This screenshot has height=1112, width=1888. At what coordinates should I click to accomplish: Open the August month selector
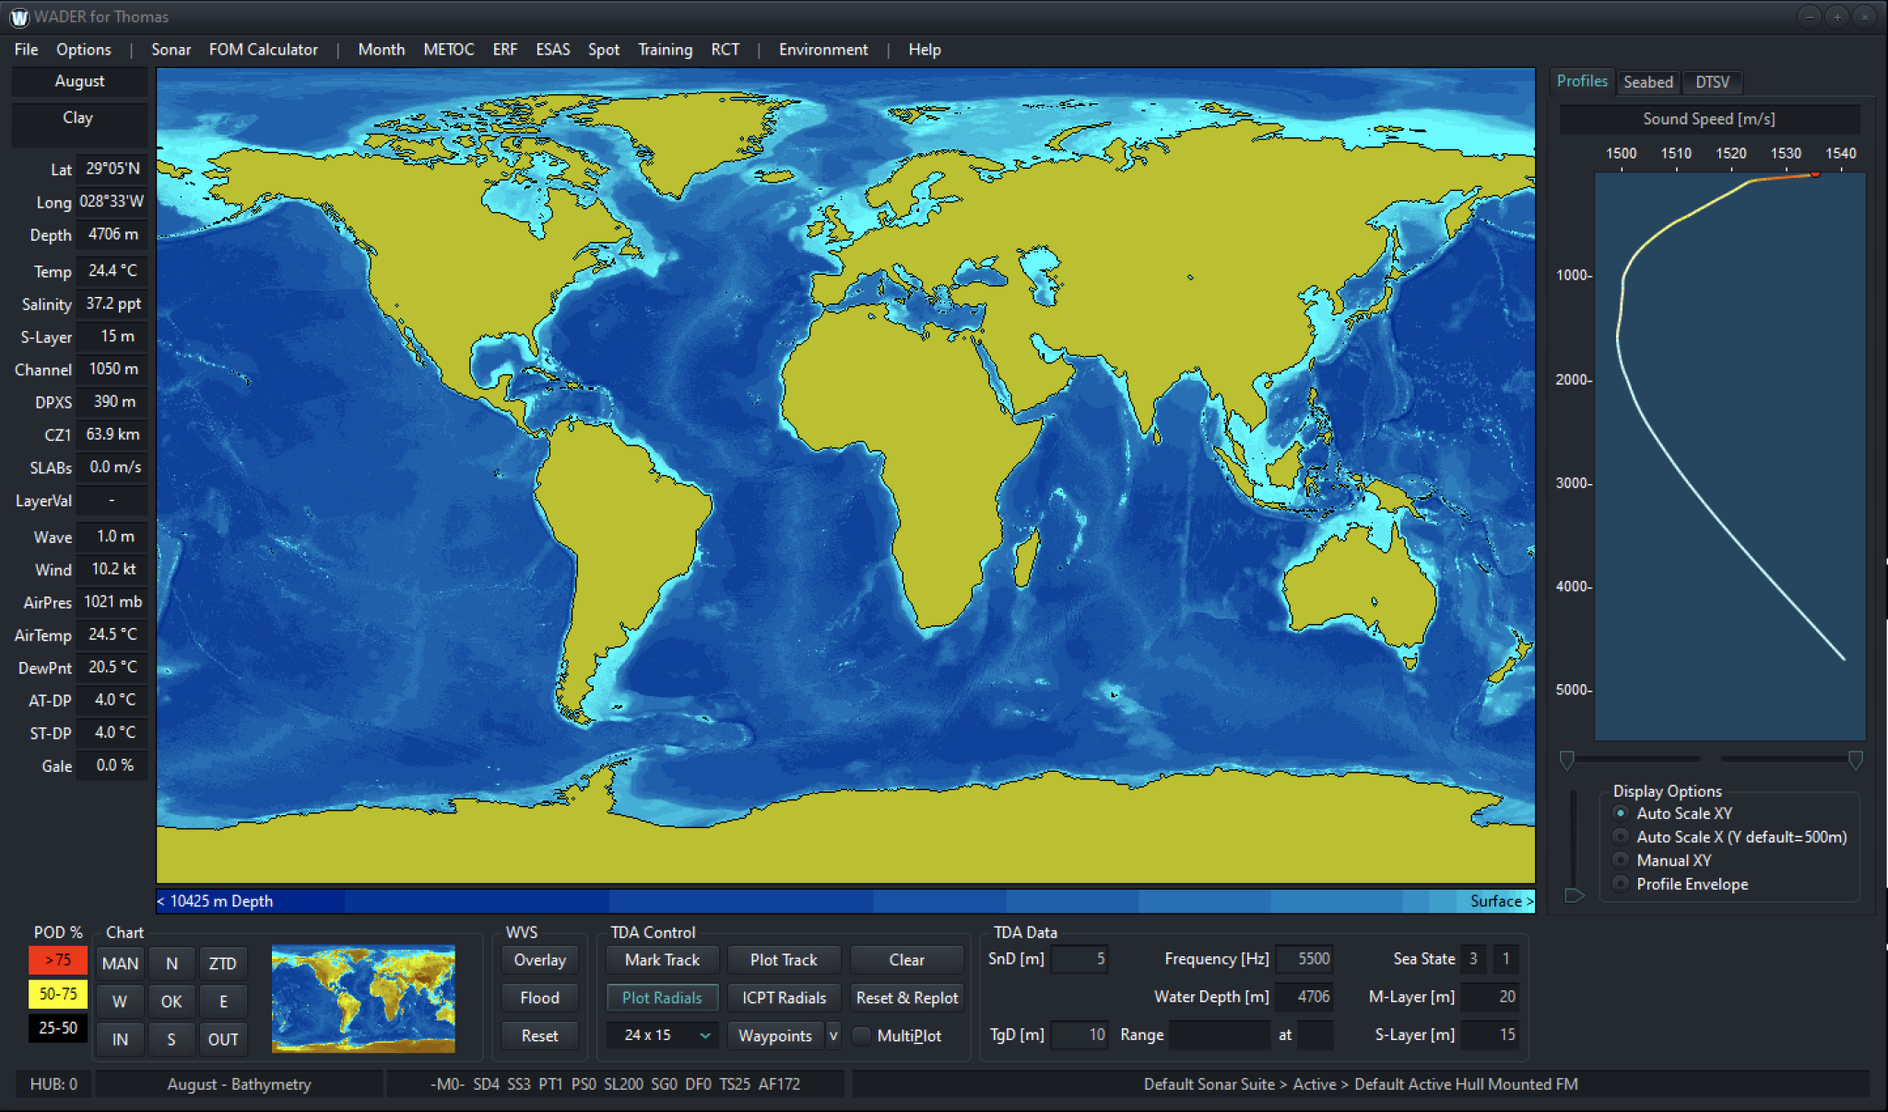(x=79, y=81)
